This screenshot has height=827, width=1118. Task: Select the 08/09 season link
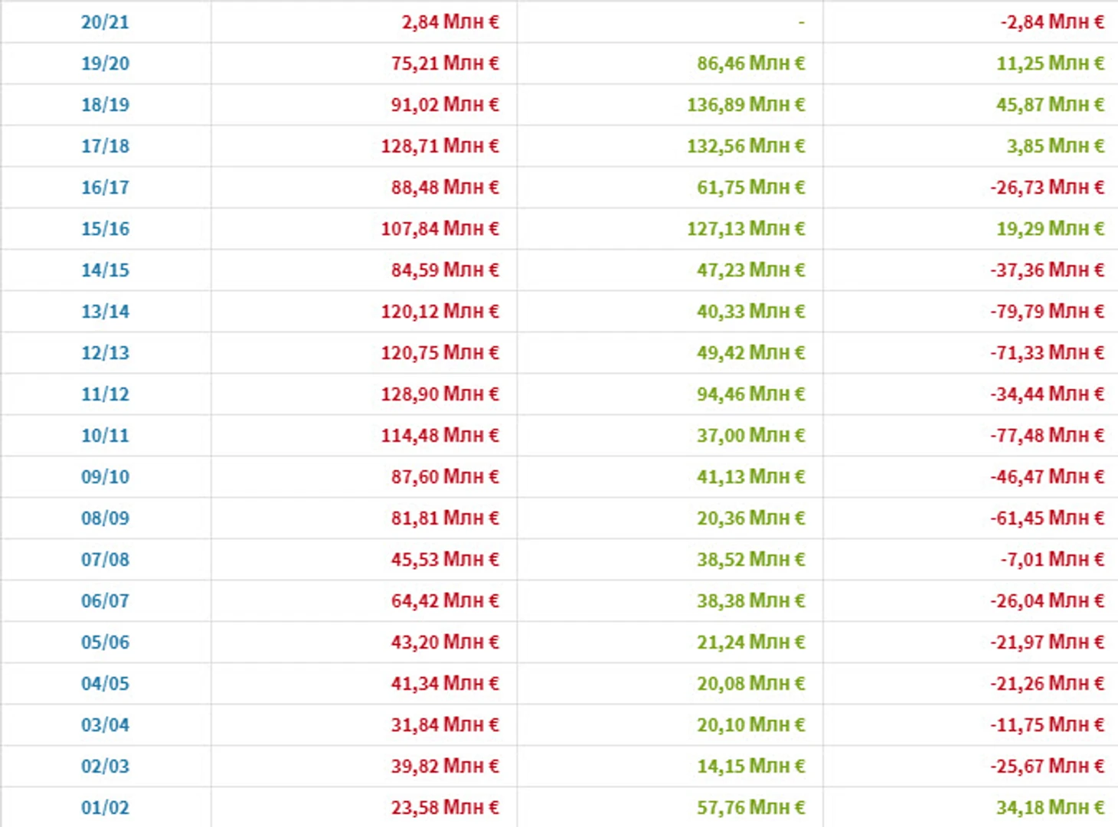pyautogui.click(x=105, y=518)
